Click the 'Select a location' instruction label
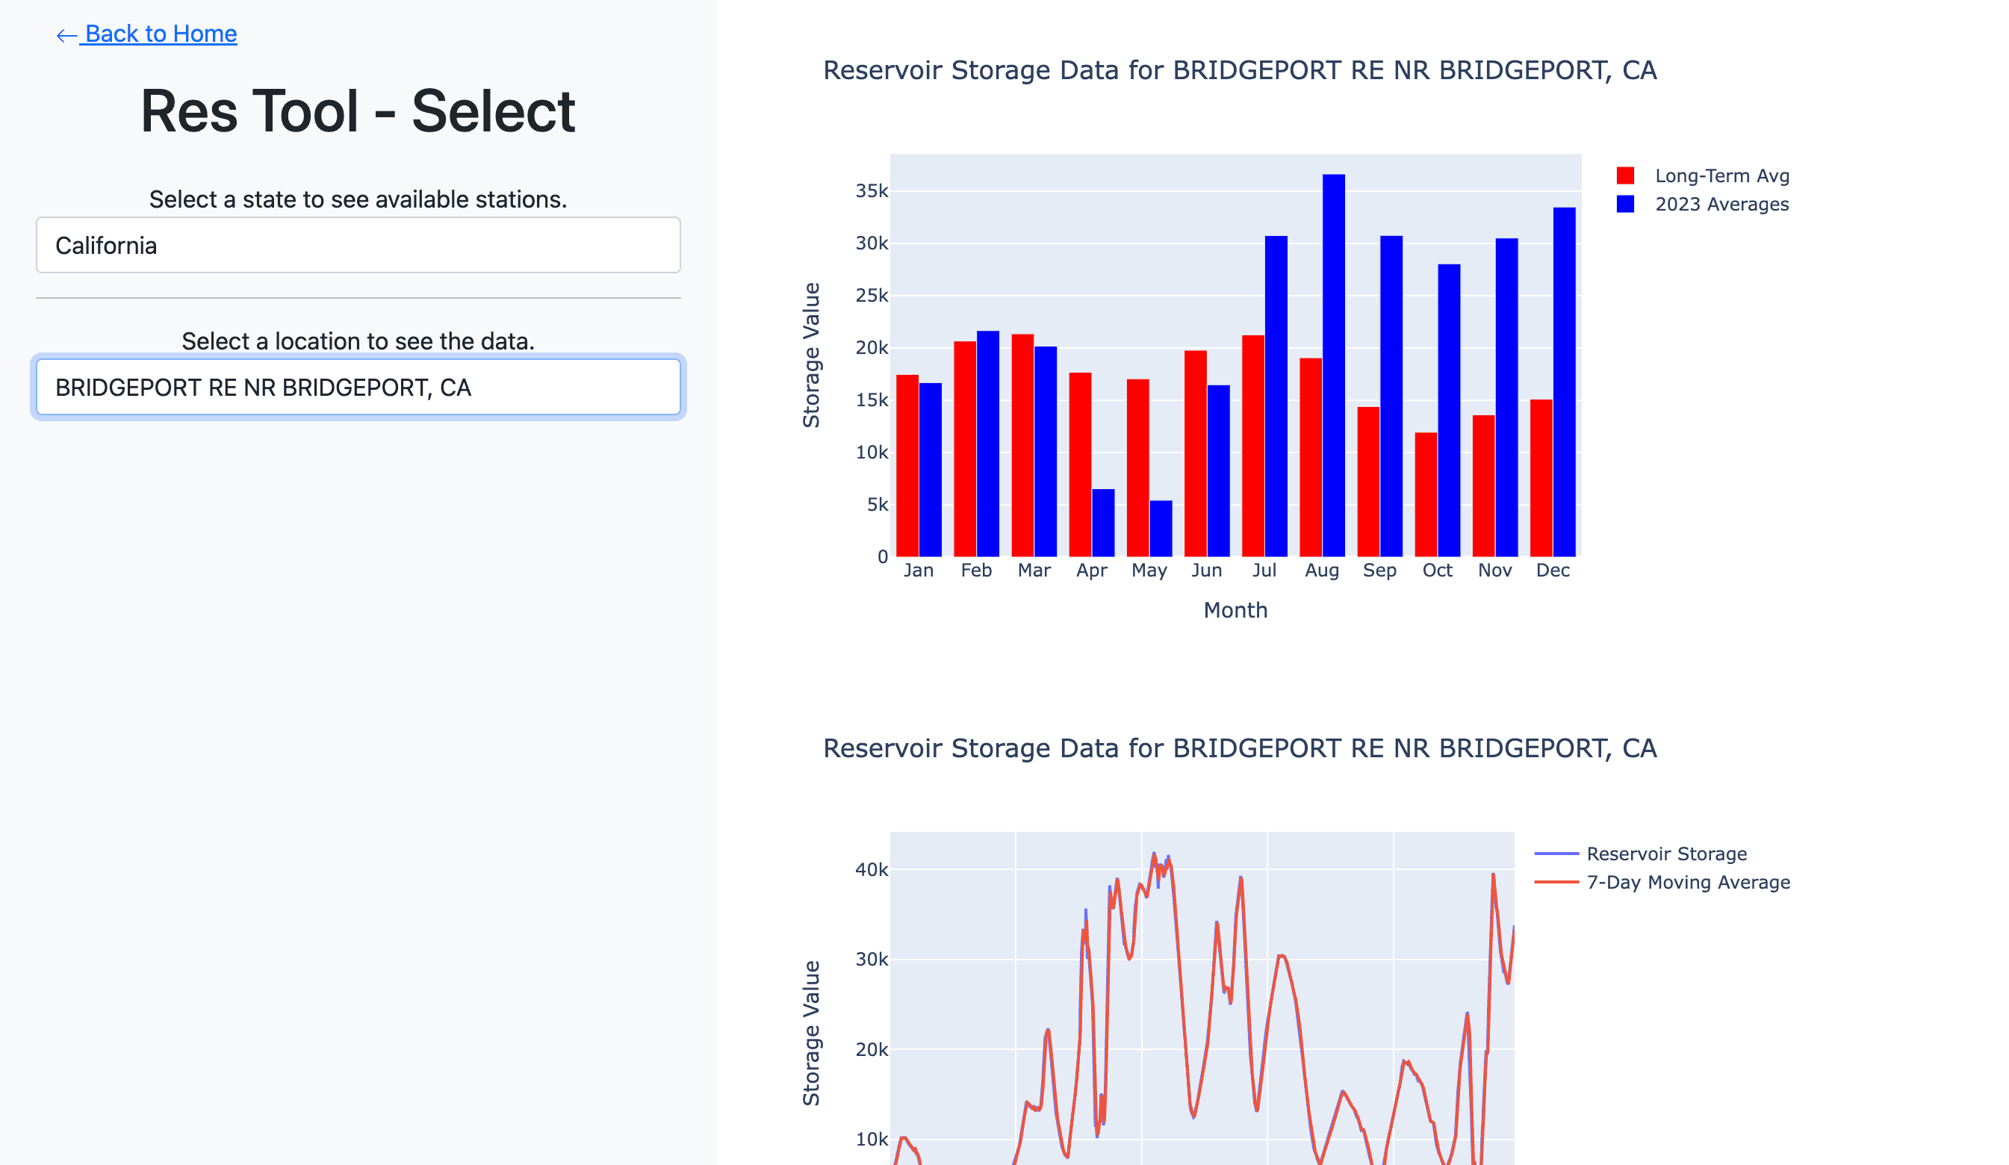This screenshot has width=2009, height=1165. [x=358, y=341]
